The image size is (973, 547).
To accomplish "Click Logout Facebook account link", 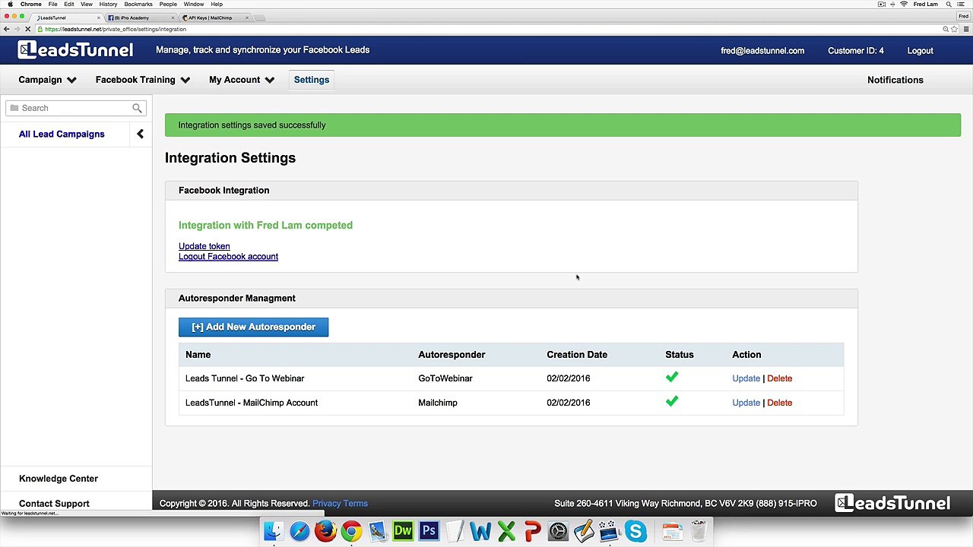I will [x=228, y=257].
